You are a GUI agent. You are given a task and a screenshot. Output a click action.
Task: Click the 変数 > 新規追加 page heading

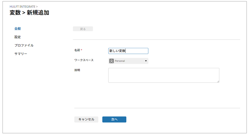point(29,13)
